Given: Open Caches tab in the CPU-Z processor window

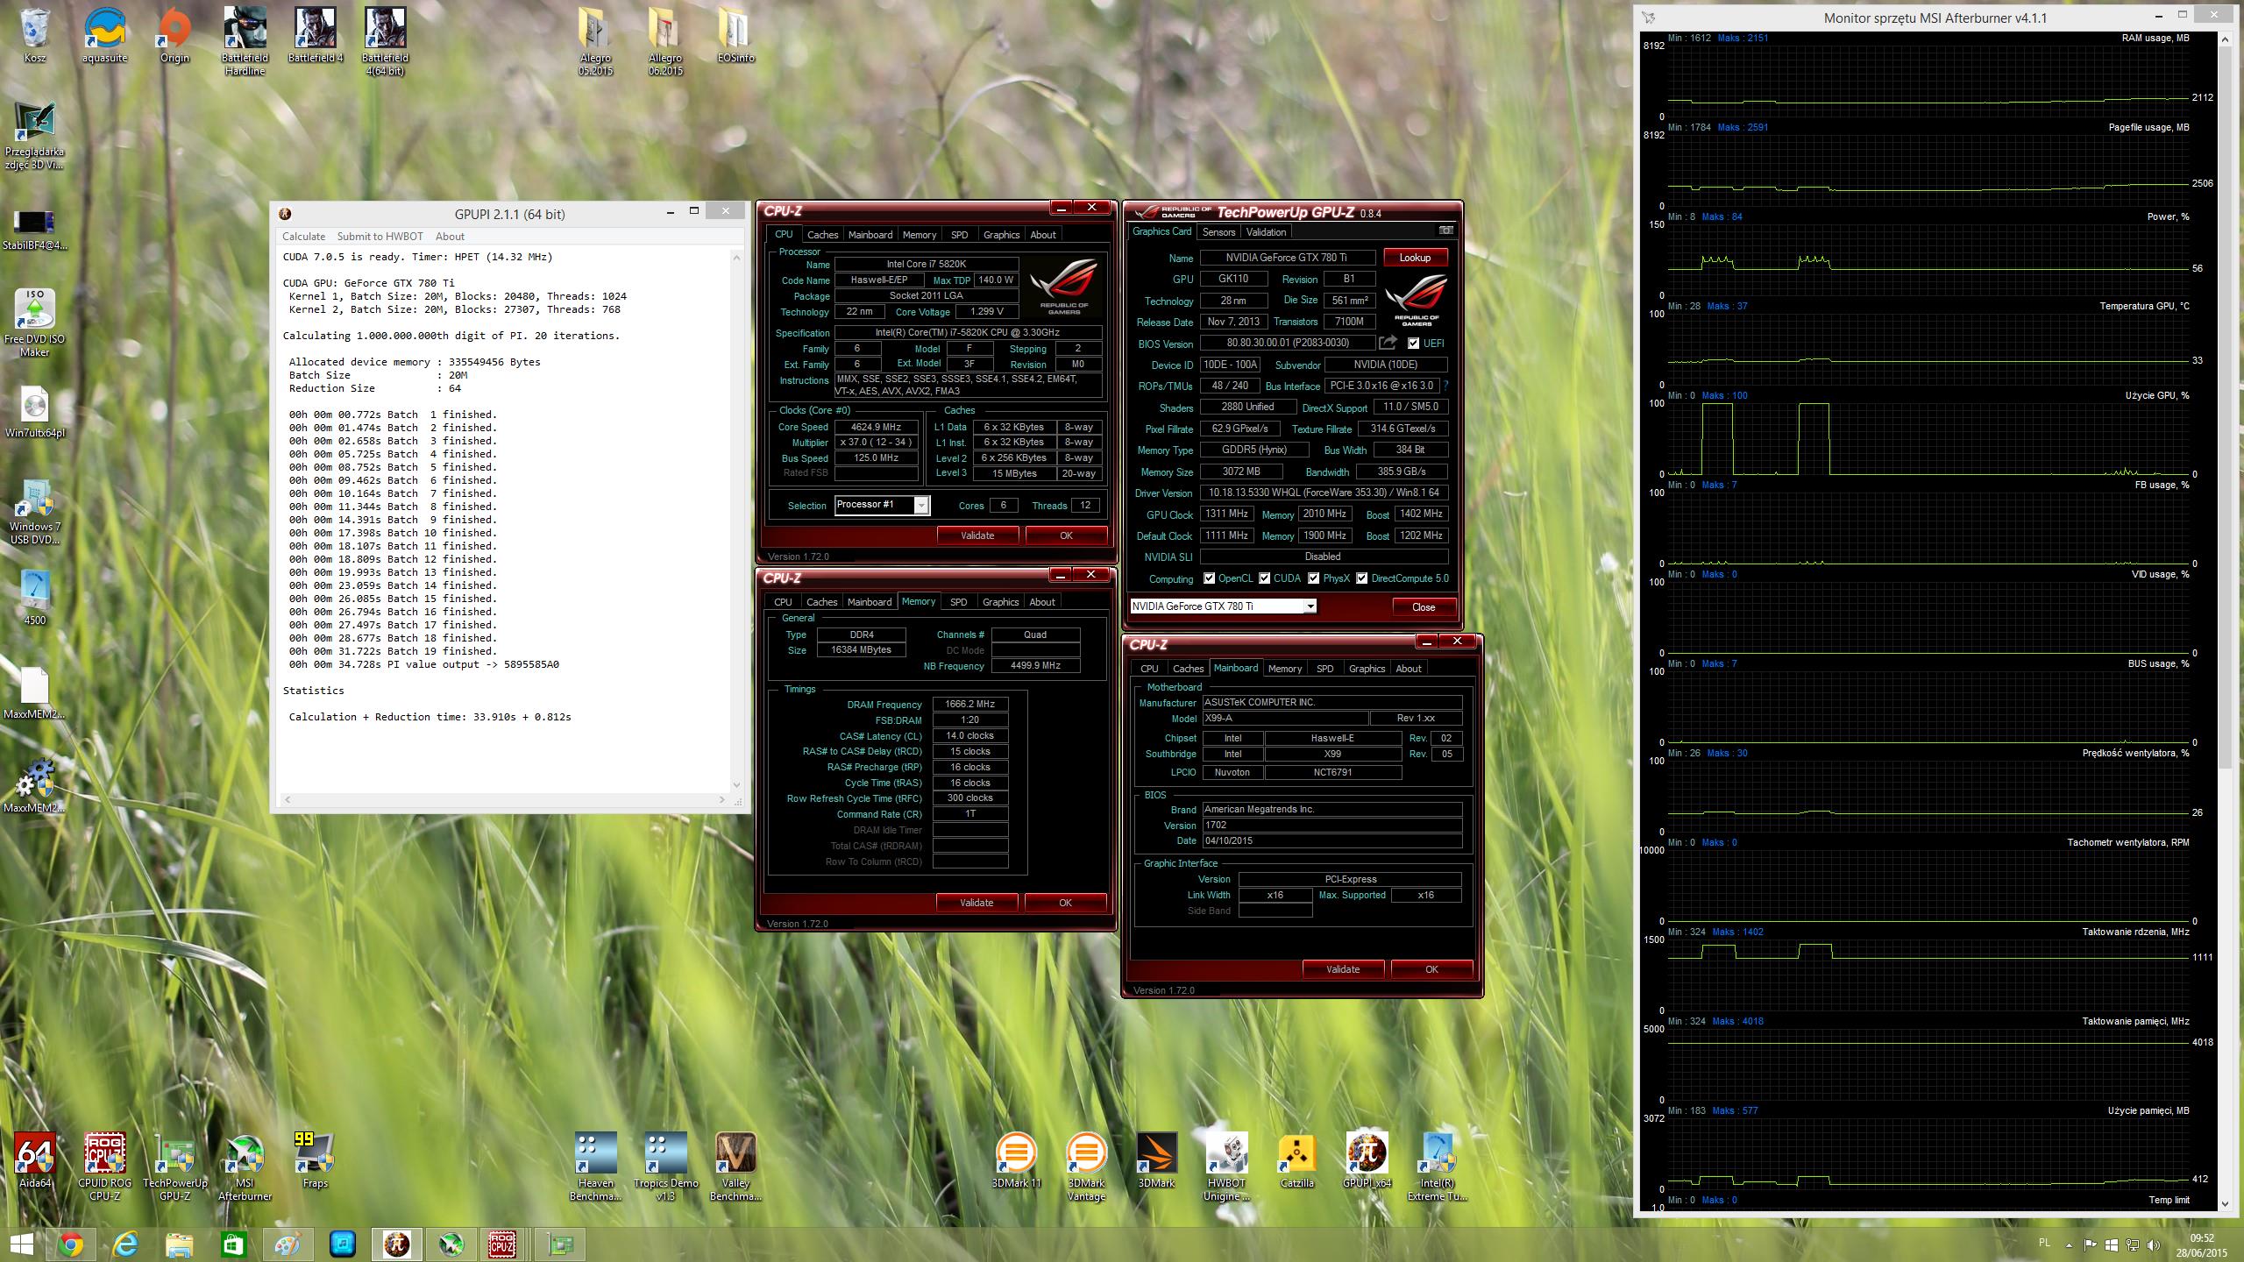Looking at the screenshot, I should pos(822,235).
